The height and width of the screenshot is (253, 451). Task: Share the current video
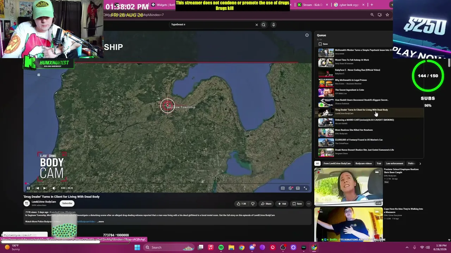tap(266, 204)
